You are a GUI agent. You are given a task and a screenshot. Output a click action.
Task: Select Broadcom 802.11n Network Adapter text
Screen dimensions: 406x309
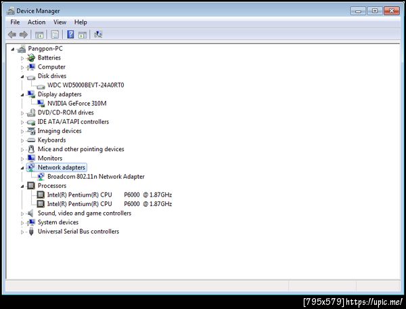pos(96,177)
